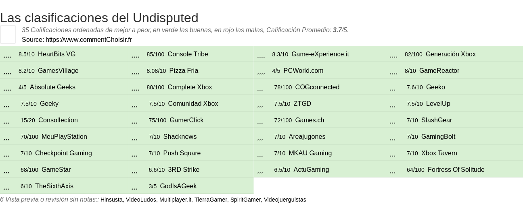Open the Hinsusta preview link
The height and width of the screenshot is (204, 523).
point(111,200)
